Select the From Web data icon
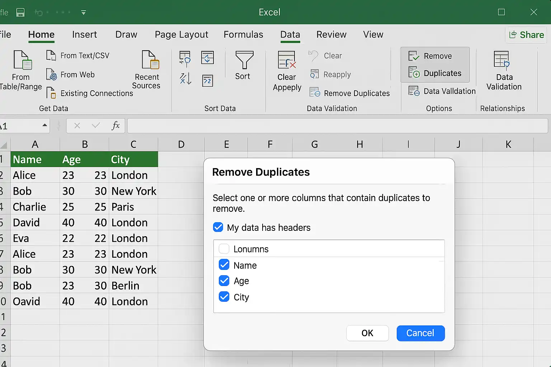551x367 pixels. coord(51,75)
